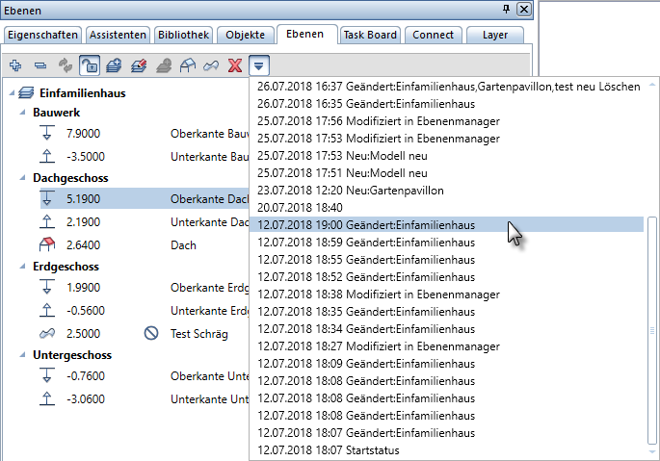The height and width of the screenshot is (461, 660).
Task: Collapse the Einfamilienhaus tree node
Action: pos(11,94)
